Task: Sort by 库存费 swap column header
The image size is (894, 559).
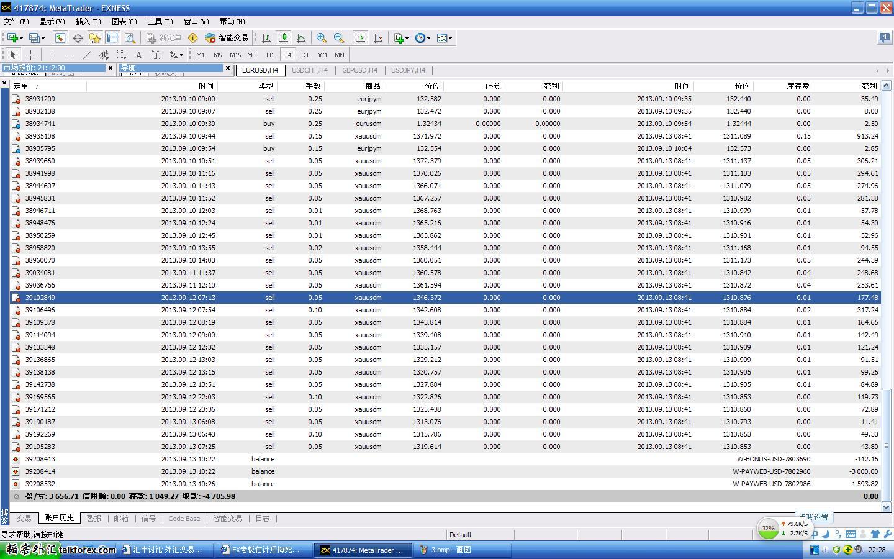Action: click(x=783, y=86)
